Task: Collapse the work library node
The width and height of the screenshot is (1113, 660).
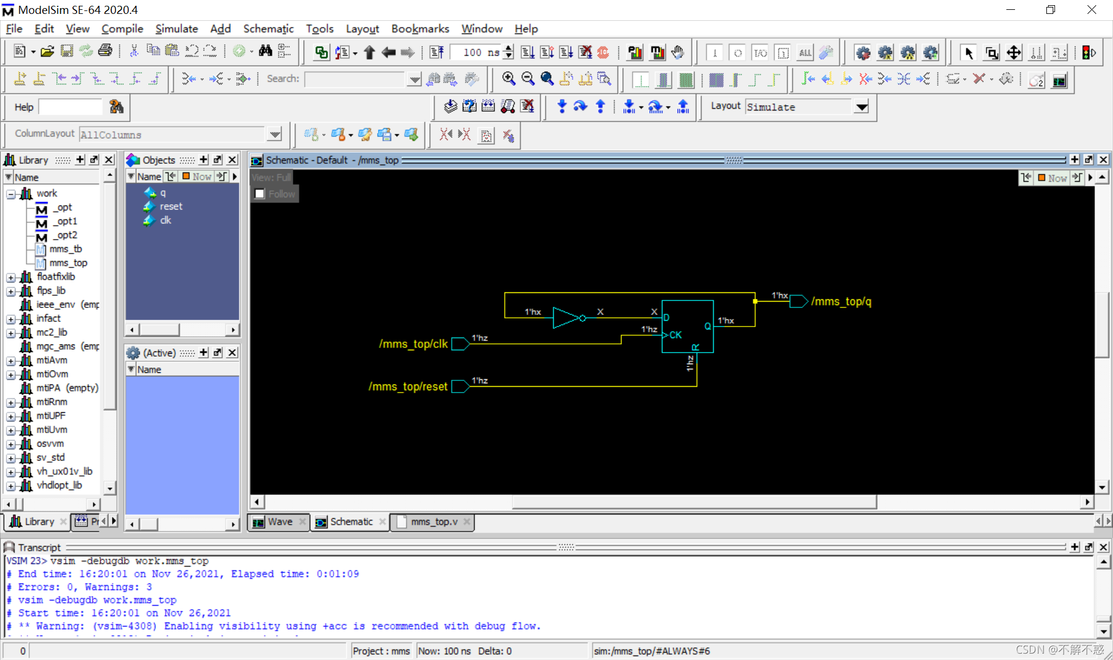Action: 11,193
